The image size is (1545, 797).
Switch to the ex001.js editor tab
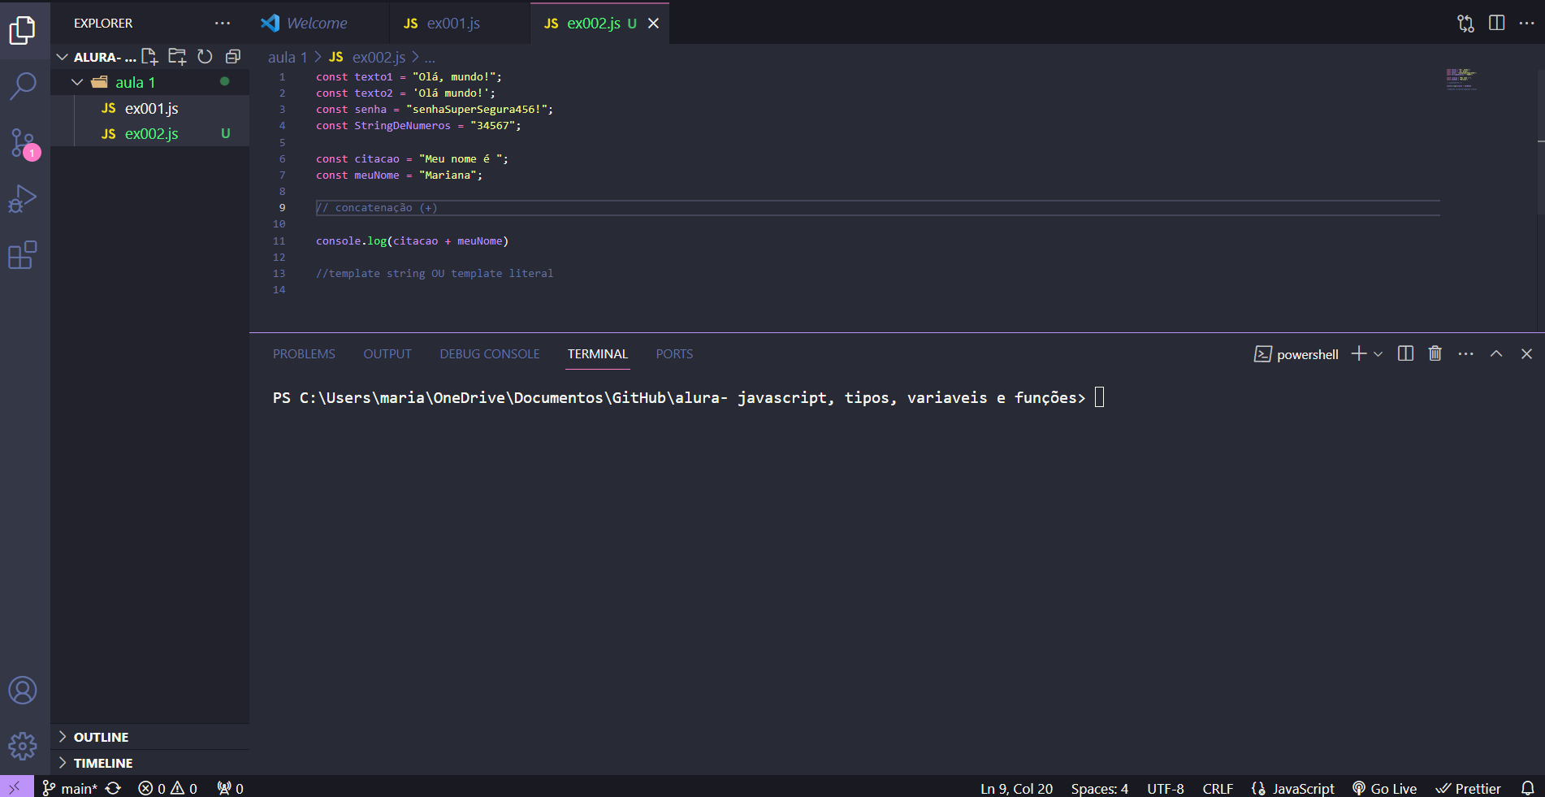coord(459,24)
